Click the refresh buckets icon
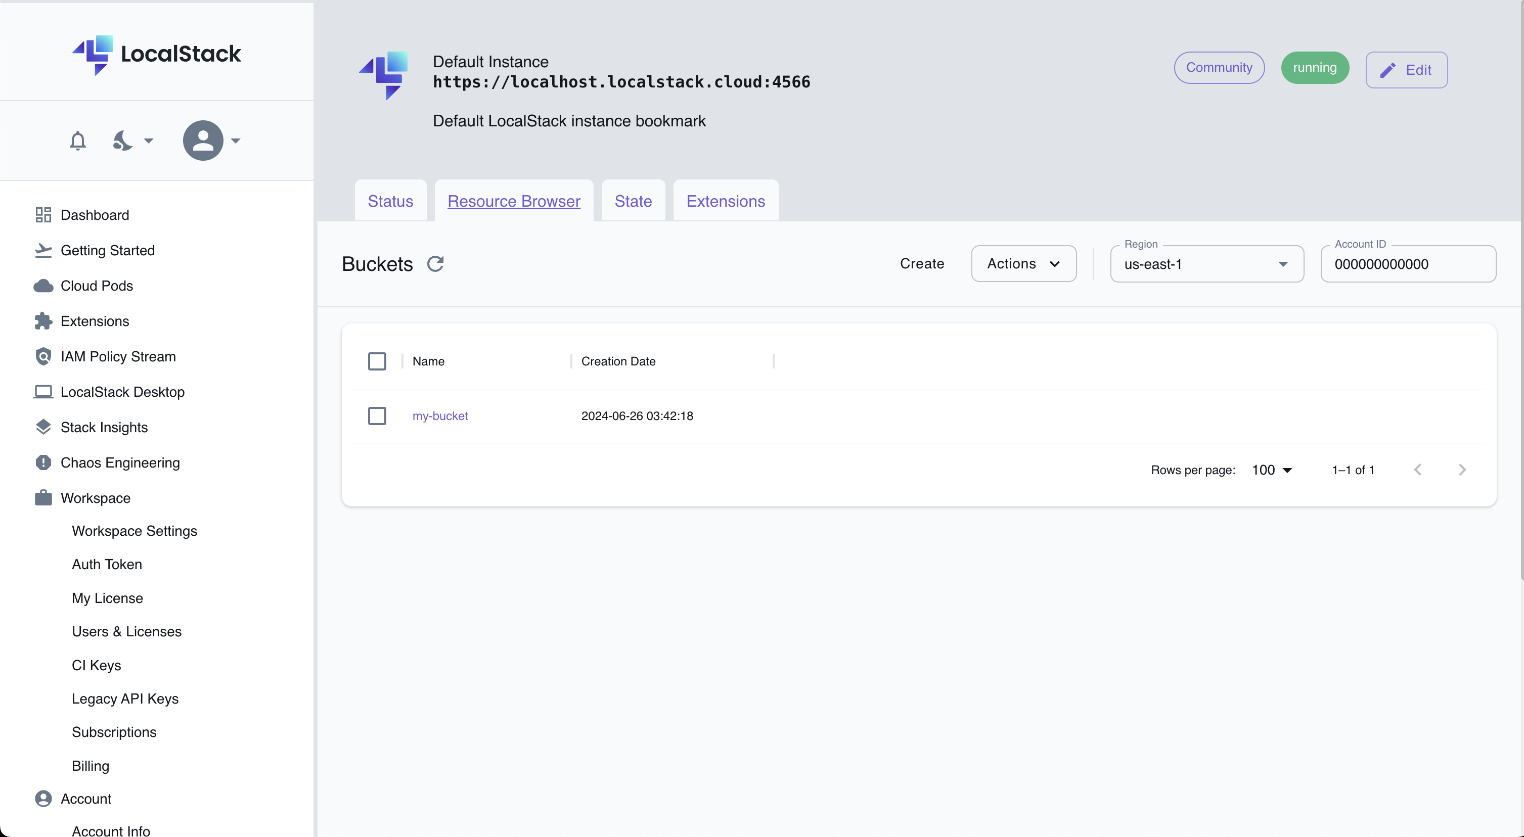Screen dimensions: 1524x837 click(x=435, y=263)
